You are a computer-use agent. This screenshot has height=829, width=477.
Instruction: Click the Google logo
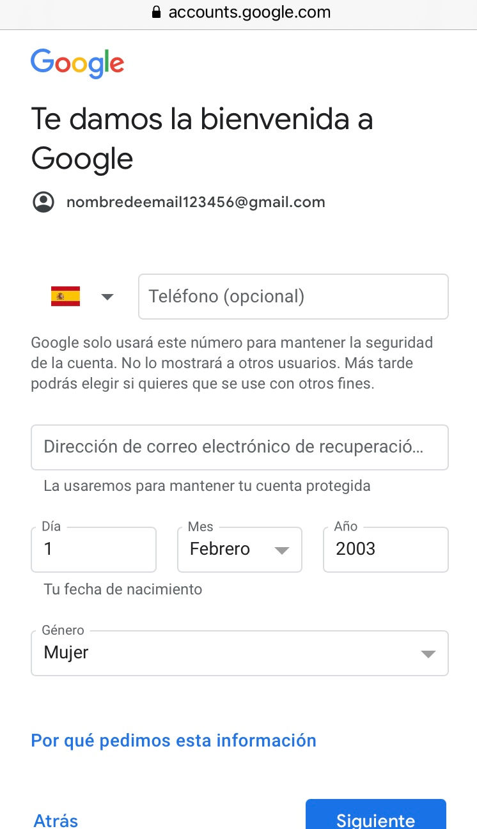[x=77, y=63]
